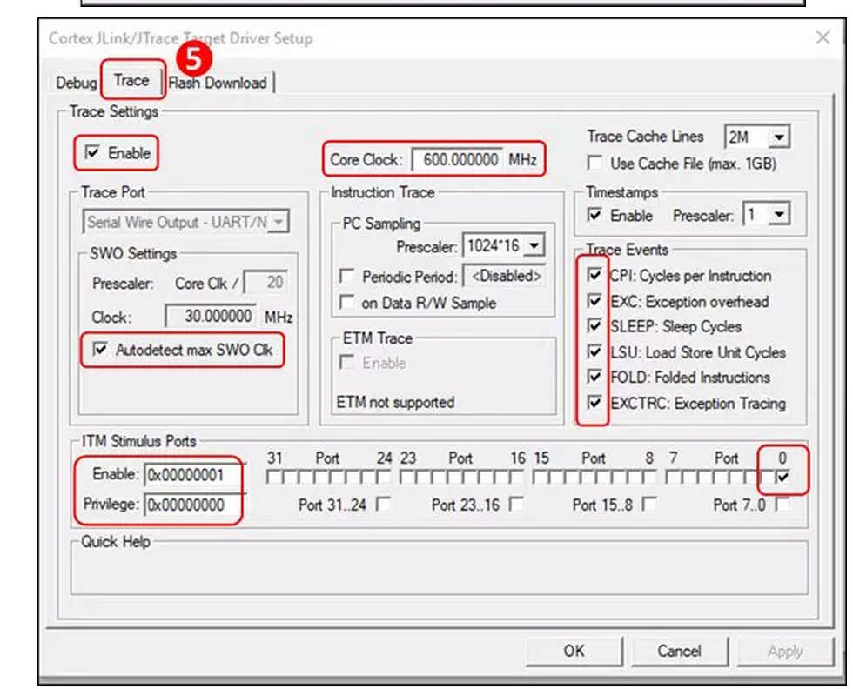Check Port 15..8 privilege box
Screen dimensions: 853x689
(x=649, y=504)
